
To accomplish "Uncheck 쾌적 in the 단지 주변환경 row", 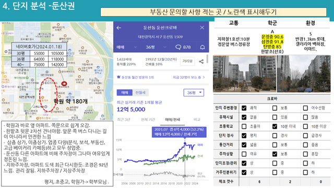I will [244, 108].
